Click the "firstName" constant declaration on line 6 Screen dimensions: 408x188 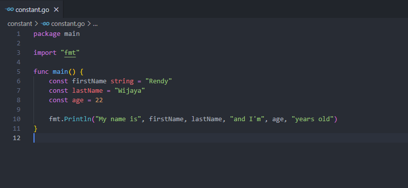pyautogui.click(x=89, y=81)
